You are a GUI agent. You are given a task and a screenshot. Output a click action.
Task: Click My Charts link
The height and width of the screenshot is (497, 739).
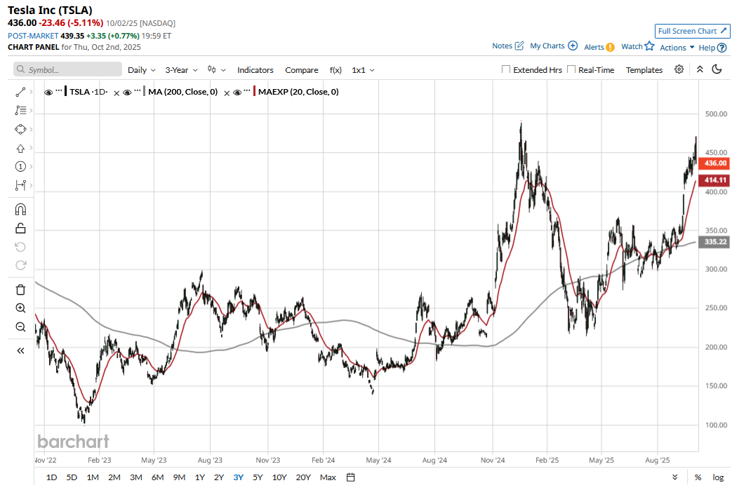coord(547,46)
